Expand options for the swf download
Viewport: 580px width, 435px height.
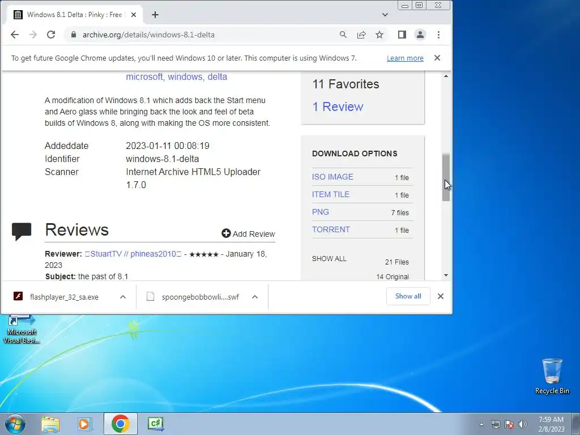[255, 297]
